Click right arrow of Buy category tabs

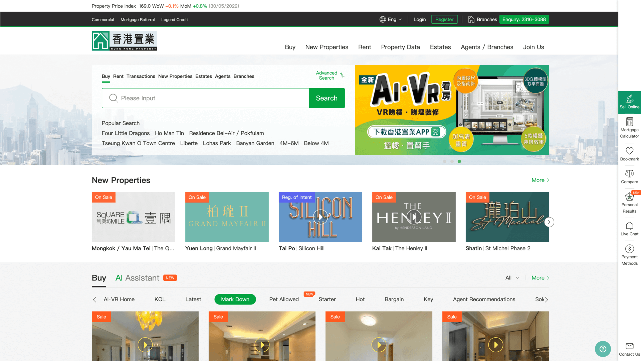[547, 299]
